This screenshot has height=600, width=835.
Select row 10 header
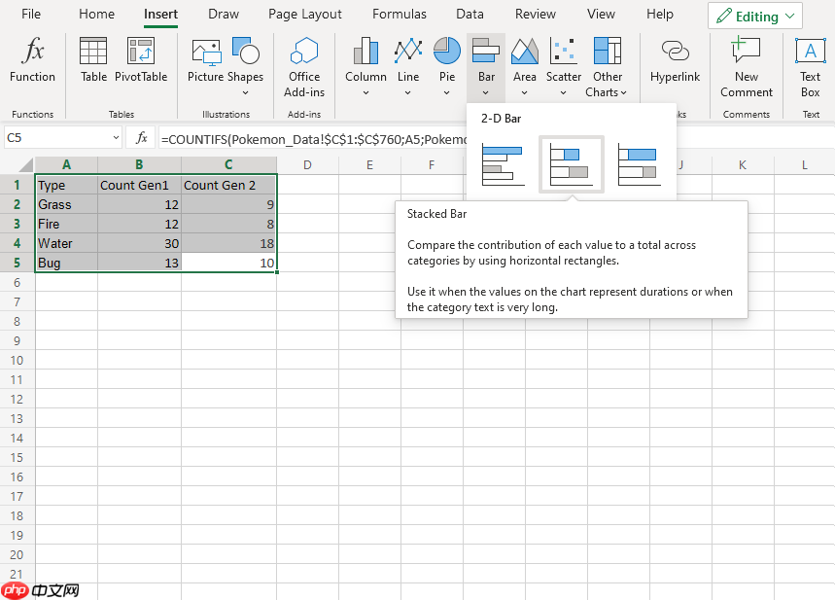pos(17,360)
